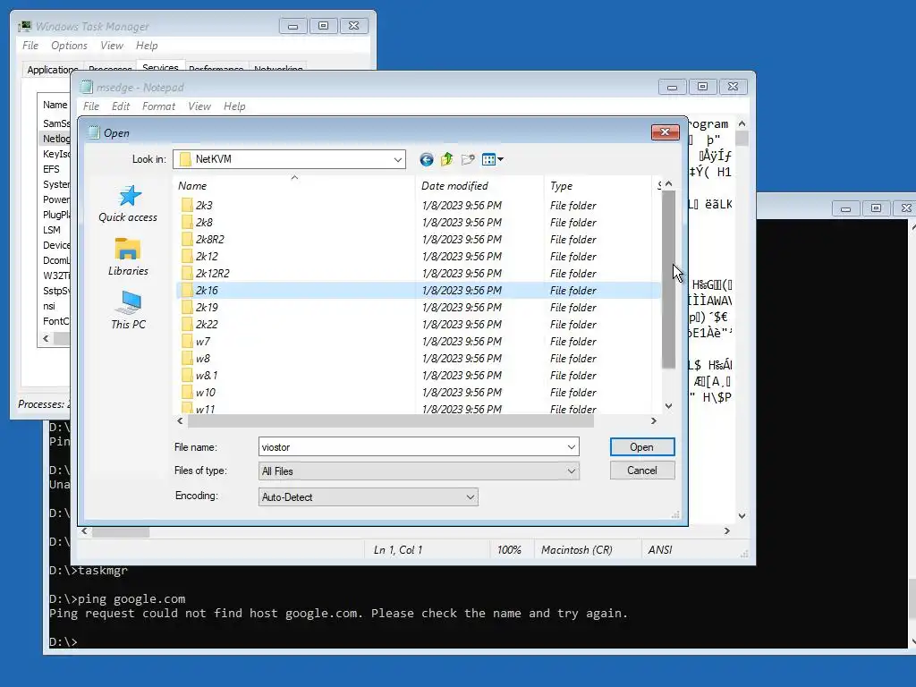Sort by Date modified column header
Viewport: 916px width, 687px height.
click(479, 186)
